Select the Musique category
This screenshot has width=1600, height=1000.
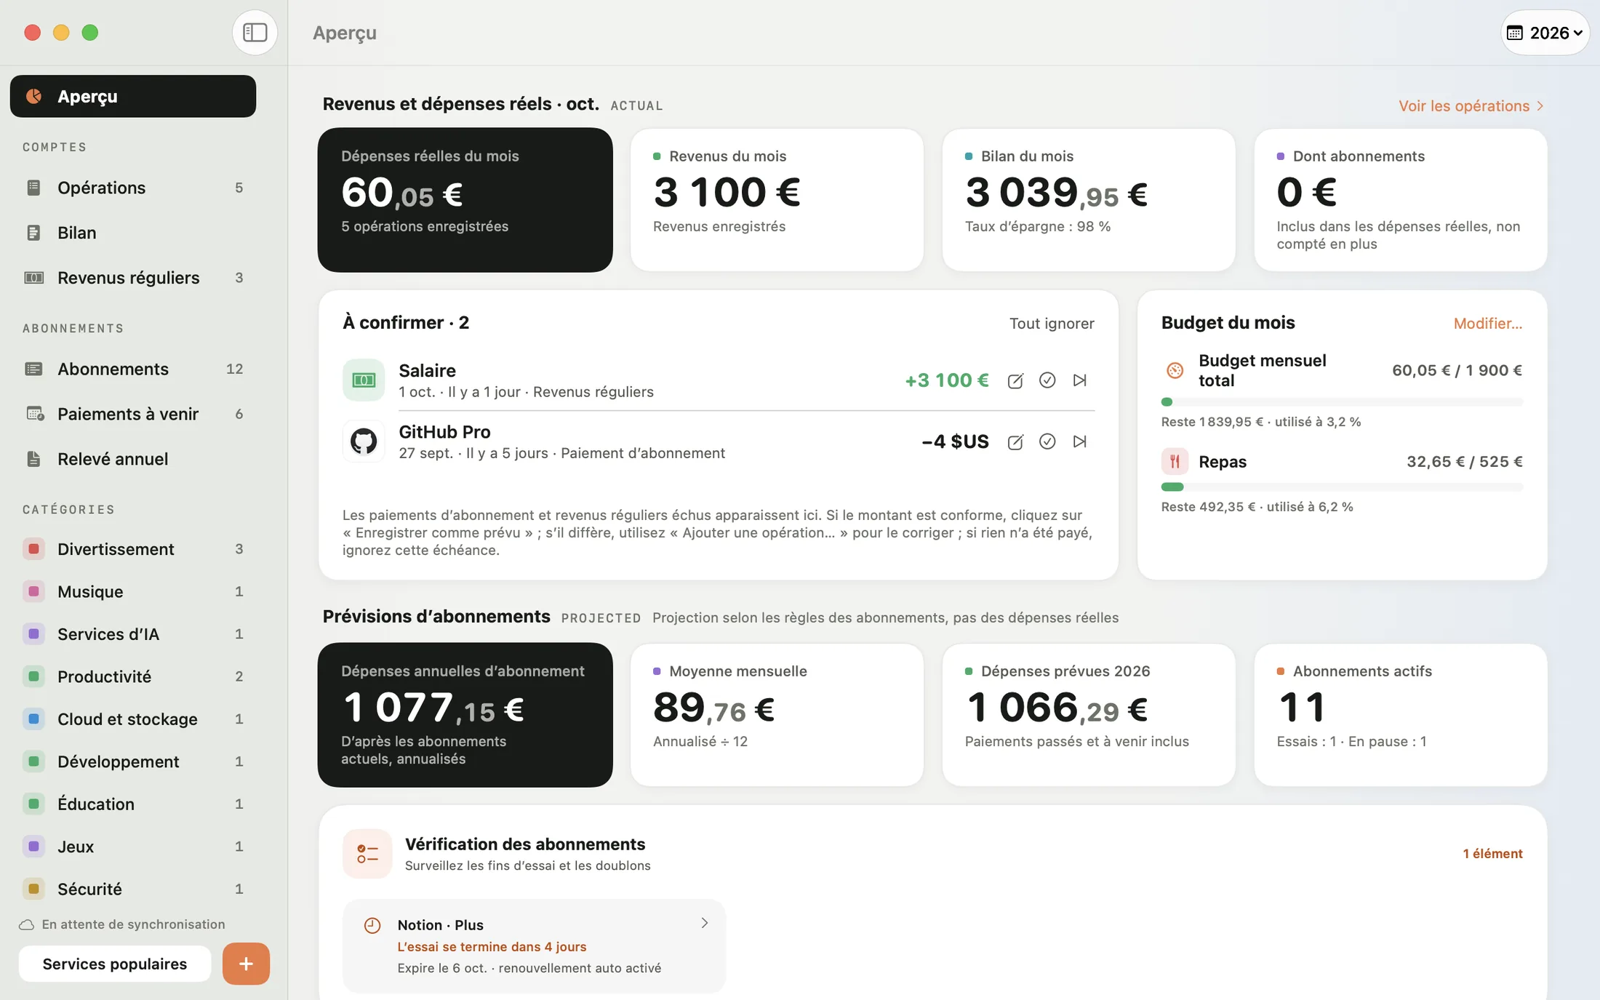(133, 591)
